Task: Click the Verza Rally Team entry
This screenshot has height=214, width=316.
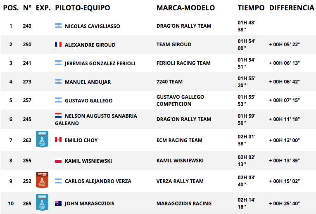Action: (180, 181)
